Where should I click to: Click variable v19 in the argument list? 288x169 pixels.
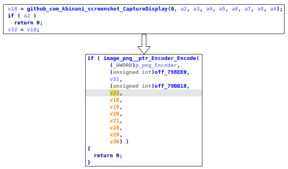114,107
